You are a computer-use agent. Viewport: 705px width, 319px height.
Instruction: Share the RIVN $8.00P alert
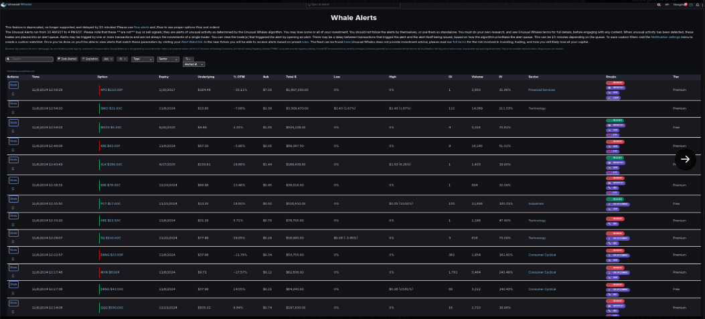pyautogui.click(x=13, y=268)
